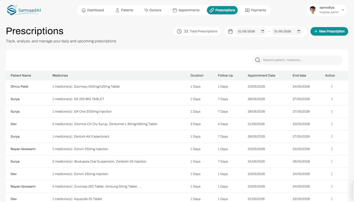The width and height of the screenshot is (354, 202).
Task: Click the Appointment Date column header
Action: [x=261, y=75]
